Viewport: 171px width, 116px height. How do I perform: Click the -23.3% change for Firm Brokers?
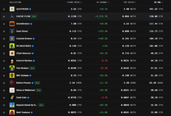[103, 68]
